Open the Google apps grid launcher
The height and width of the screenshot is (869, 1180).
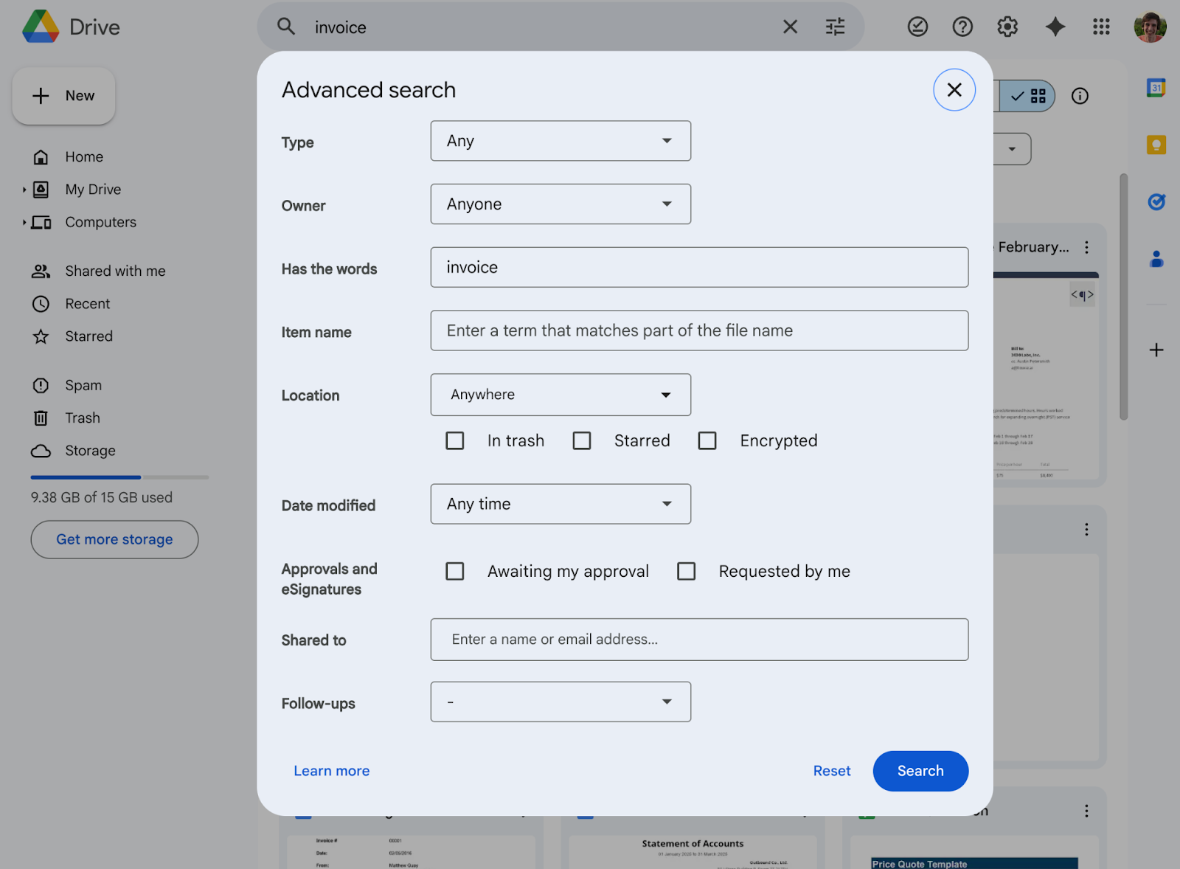1101,27
